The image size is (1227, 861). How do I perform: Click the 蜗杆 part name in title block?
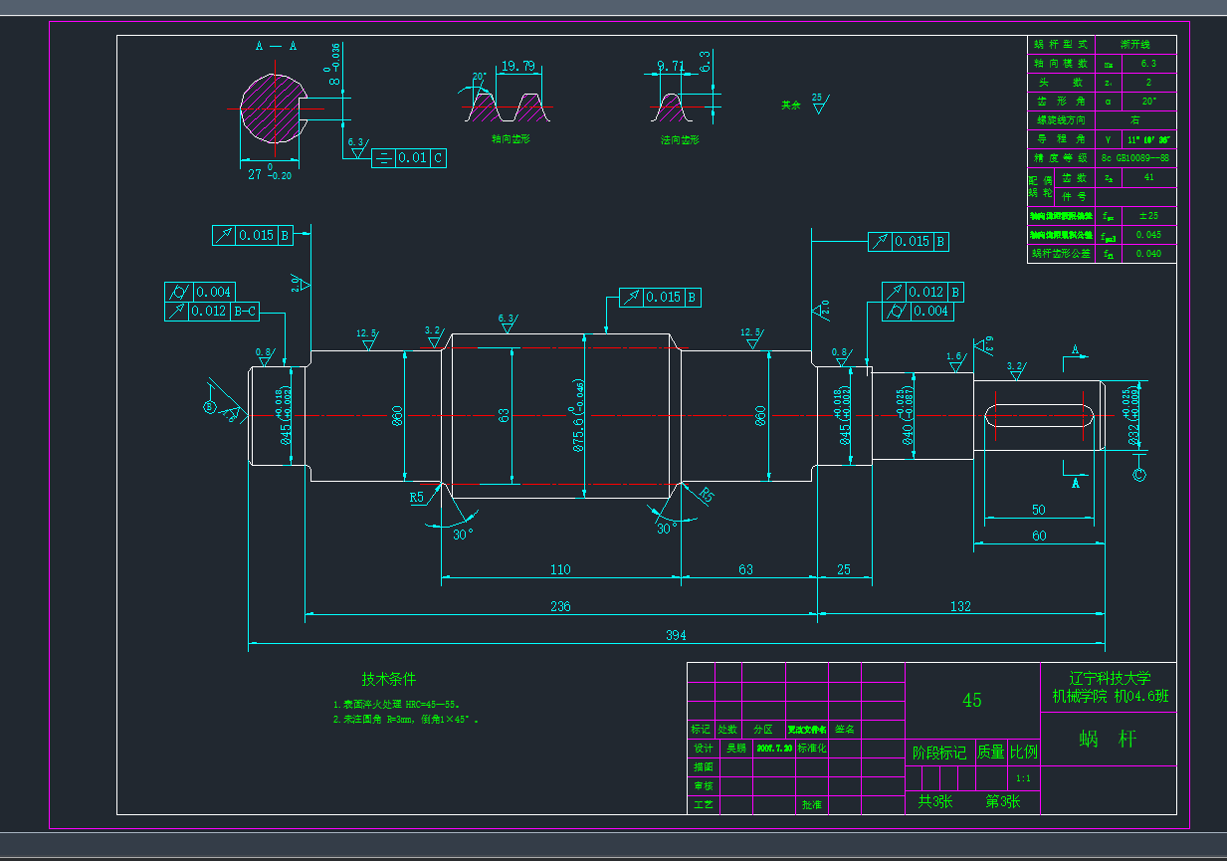coord(1108,740)
